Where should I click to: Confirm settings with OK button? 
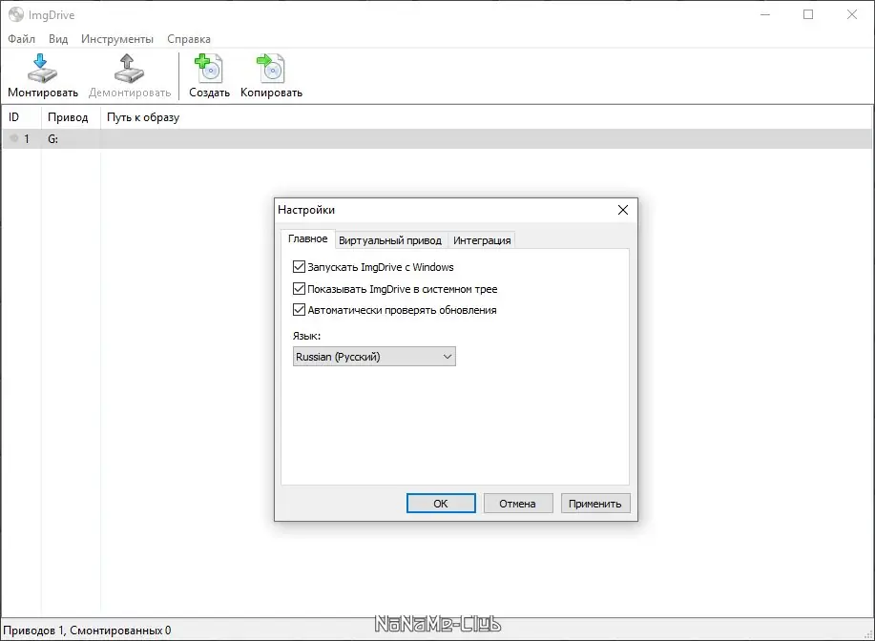click(441, 504)
